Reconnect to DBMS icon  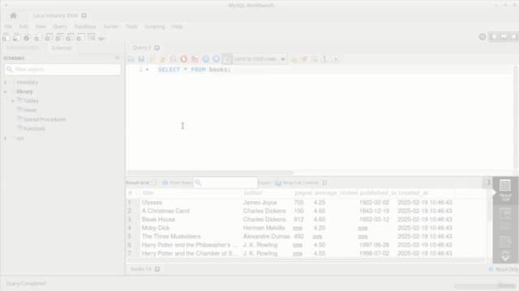coord(102,37)
